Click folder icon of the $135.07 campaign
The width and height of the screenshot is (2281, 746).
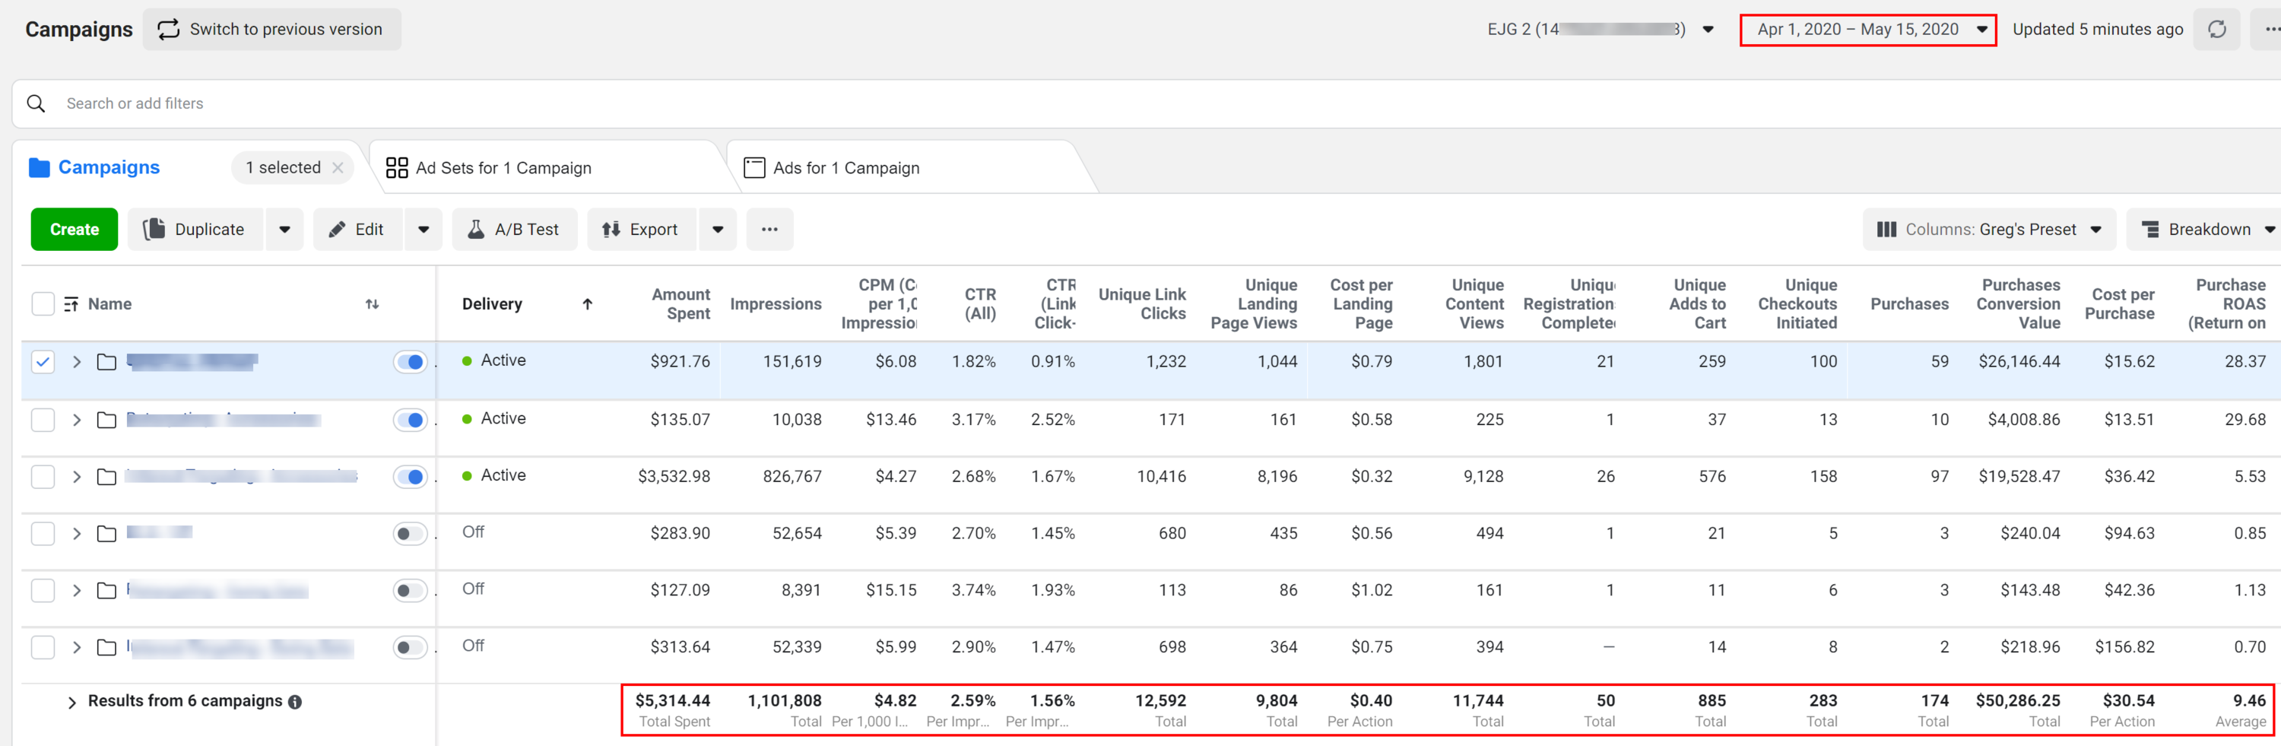pos(106,420)
